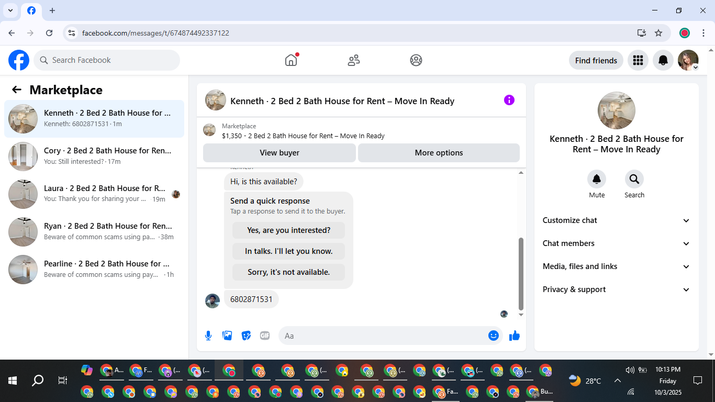Send "Sorry, it's not available." response
715x402 pixels.
click(x=289, y=272)
